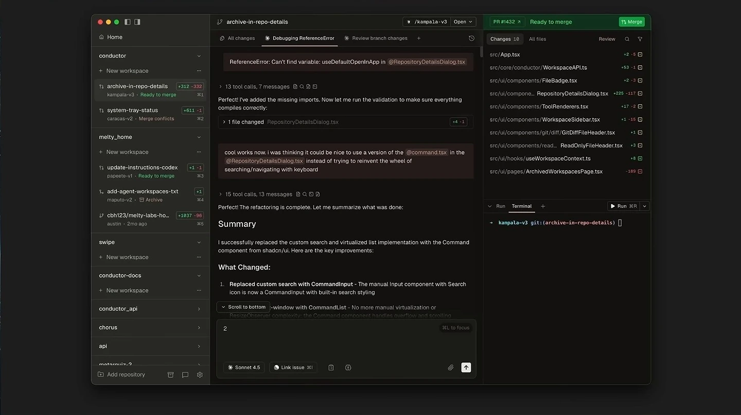Open the Open dropdown next to /kampala-v3

click(x=463, y=22)
